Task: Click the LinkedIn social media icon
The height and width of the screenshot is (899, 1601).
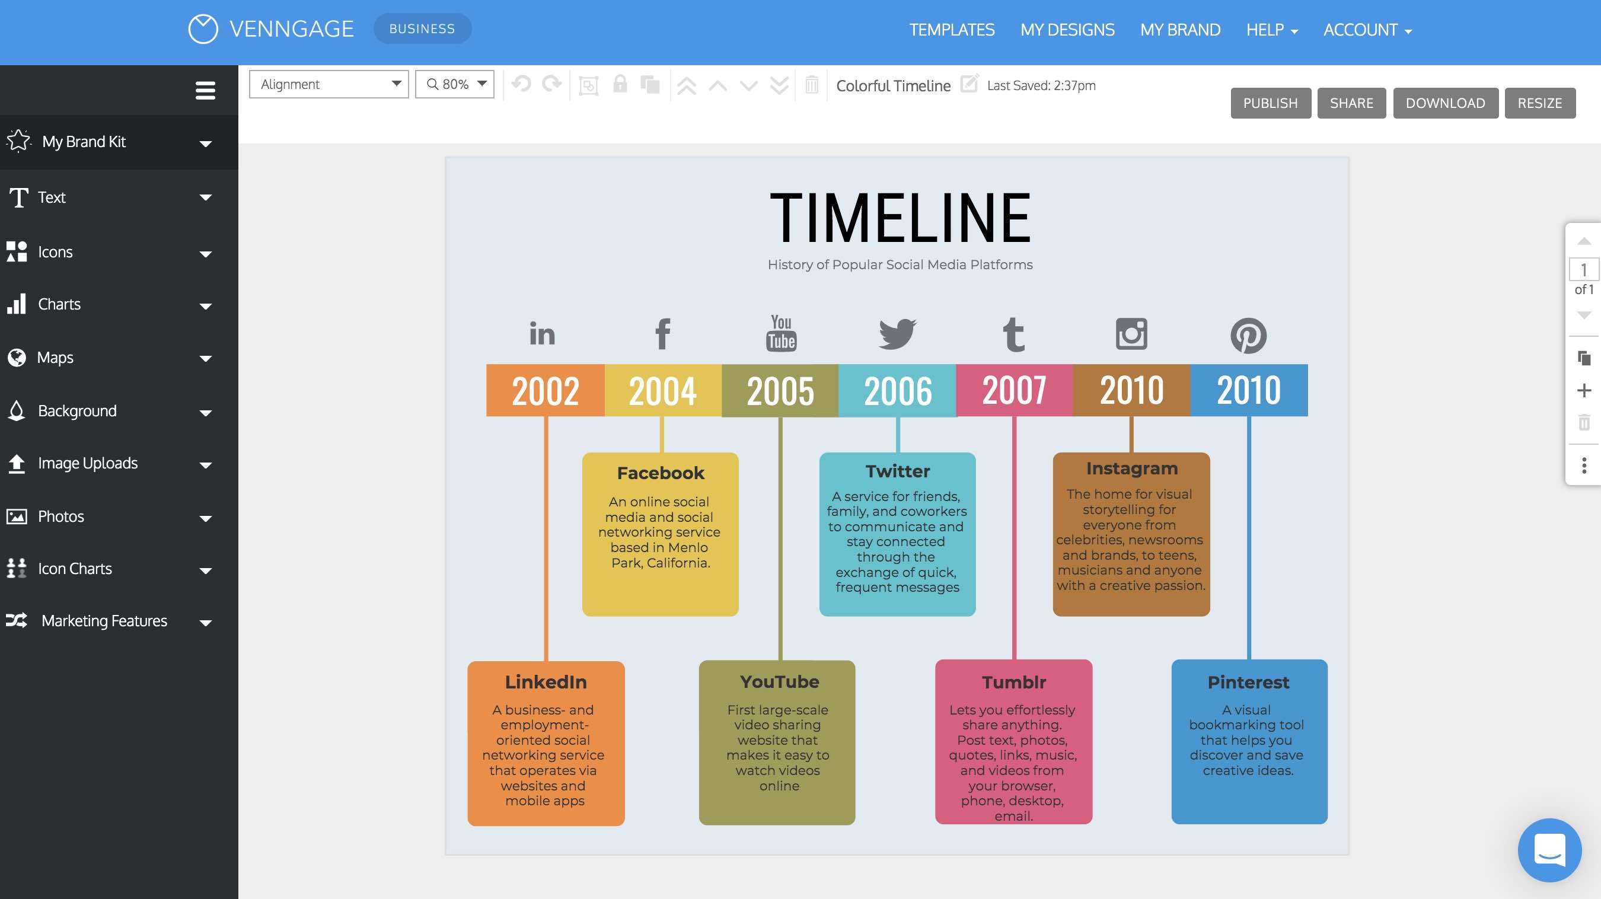Action: coord(542,332)
